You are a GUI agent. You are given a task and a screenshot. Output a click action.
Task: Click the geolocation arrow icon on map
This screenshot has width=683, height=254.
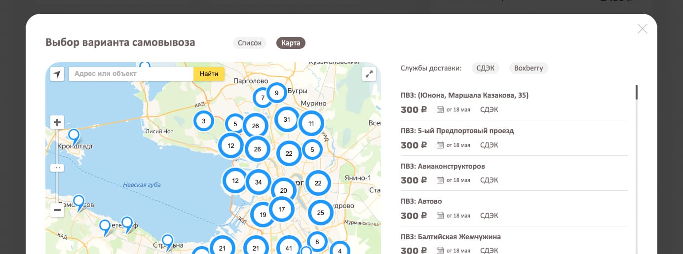coord(58,74)
